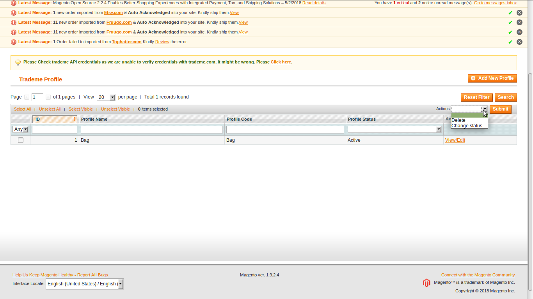Tick the checkbox for the Bag profile row

[21, 140]
